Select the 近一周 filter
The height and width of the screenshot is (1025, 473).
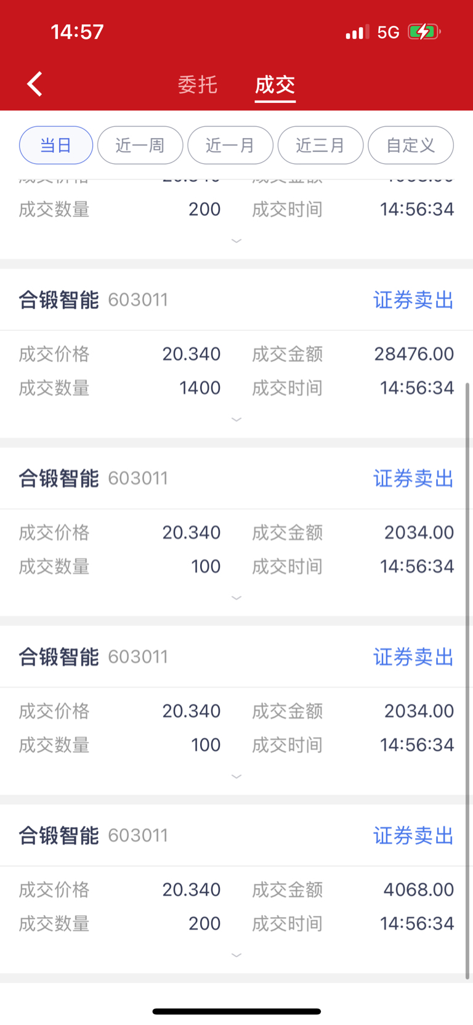pyautogui.click(x=140, y=145)
